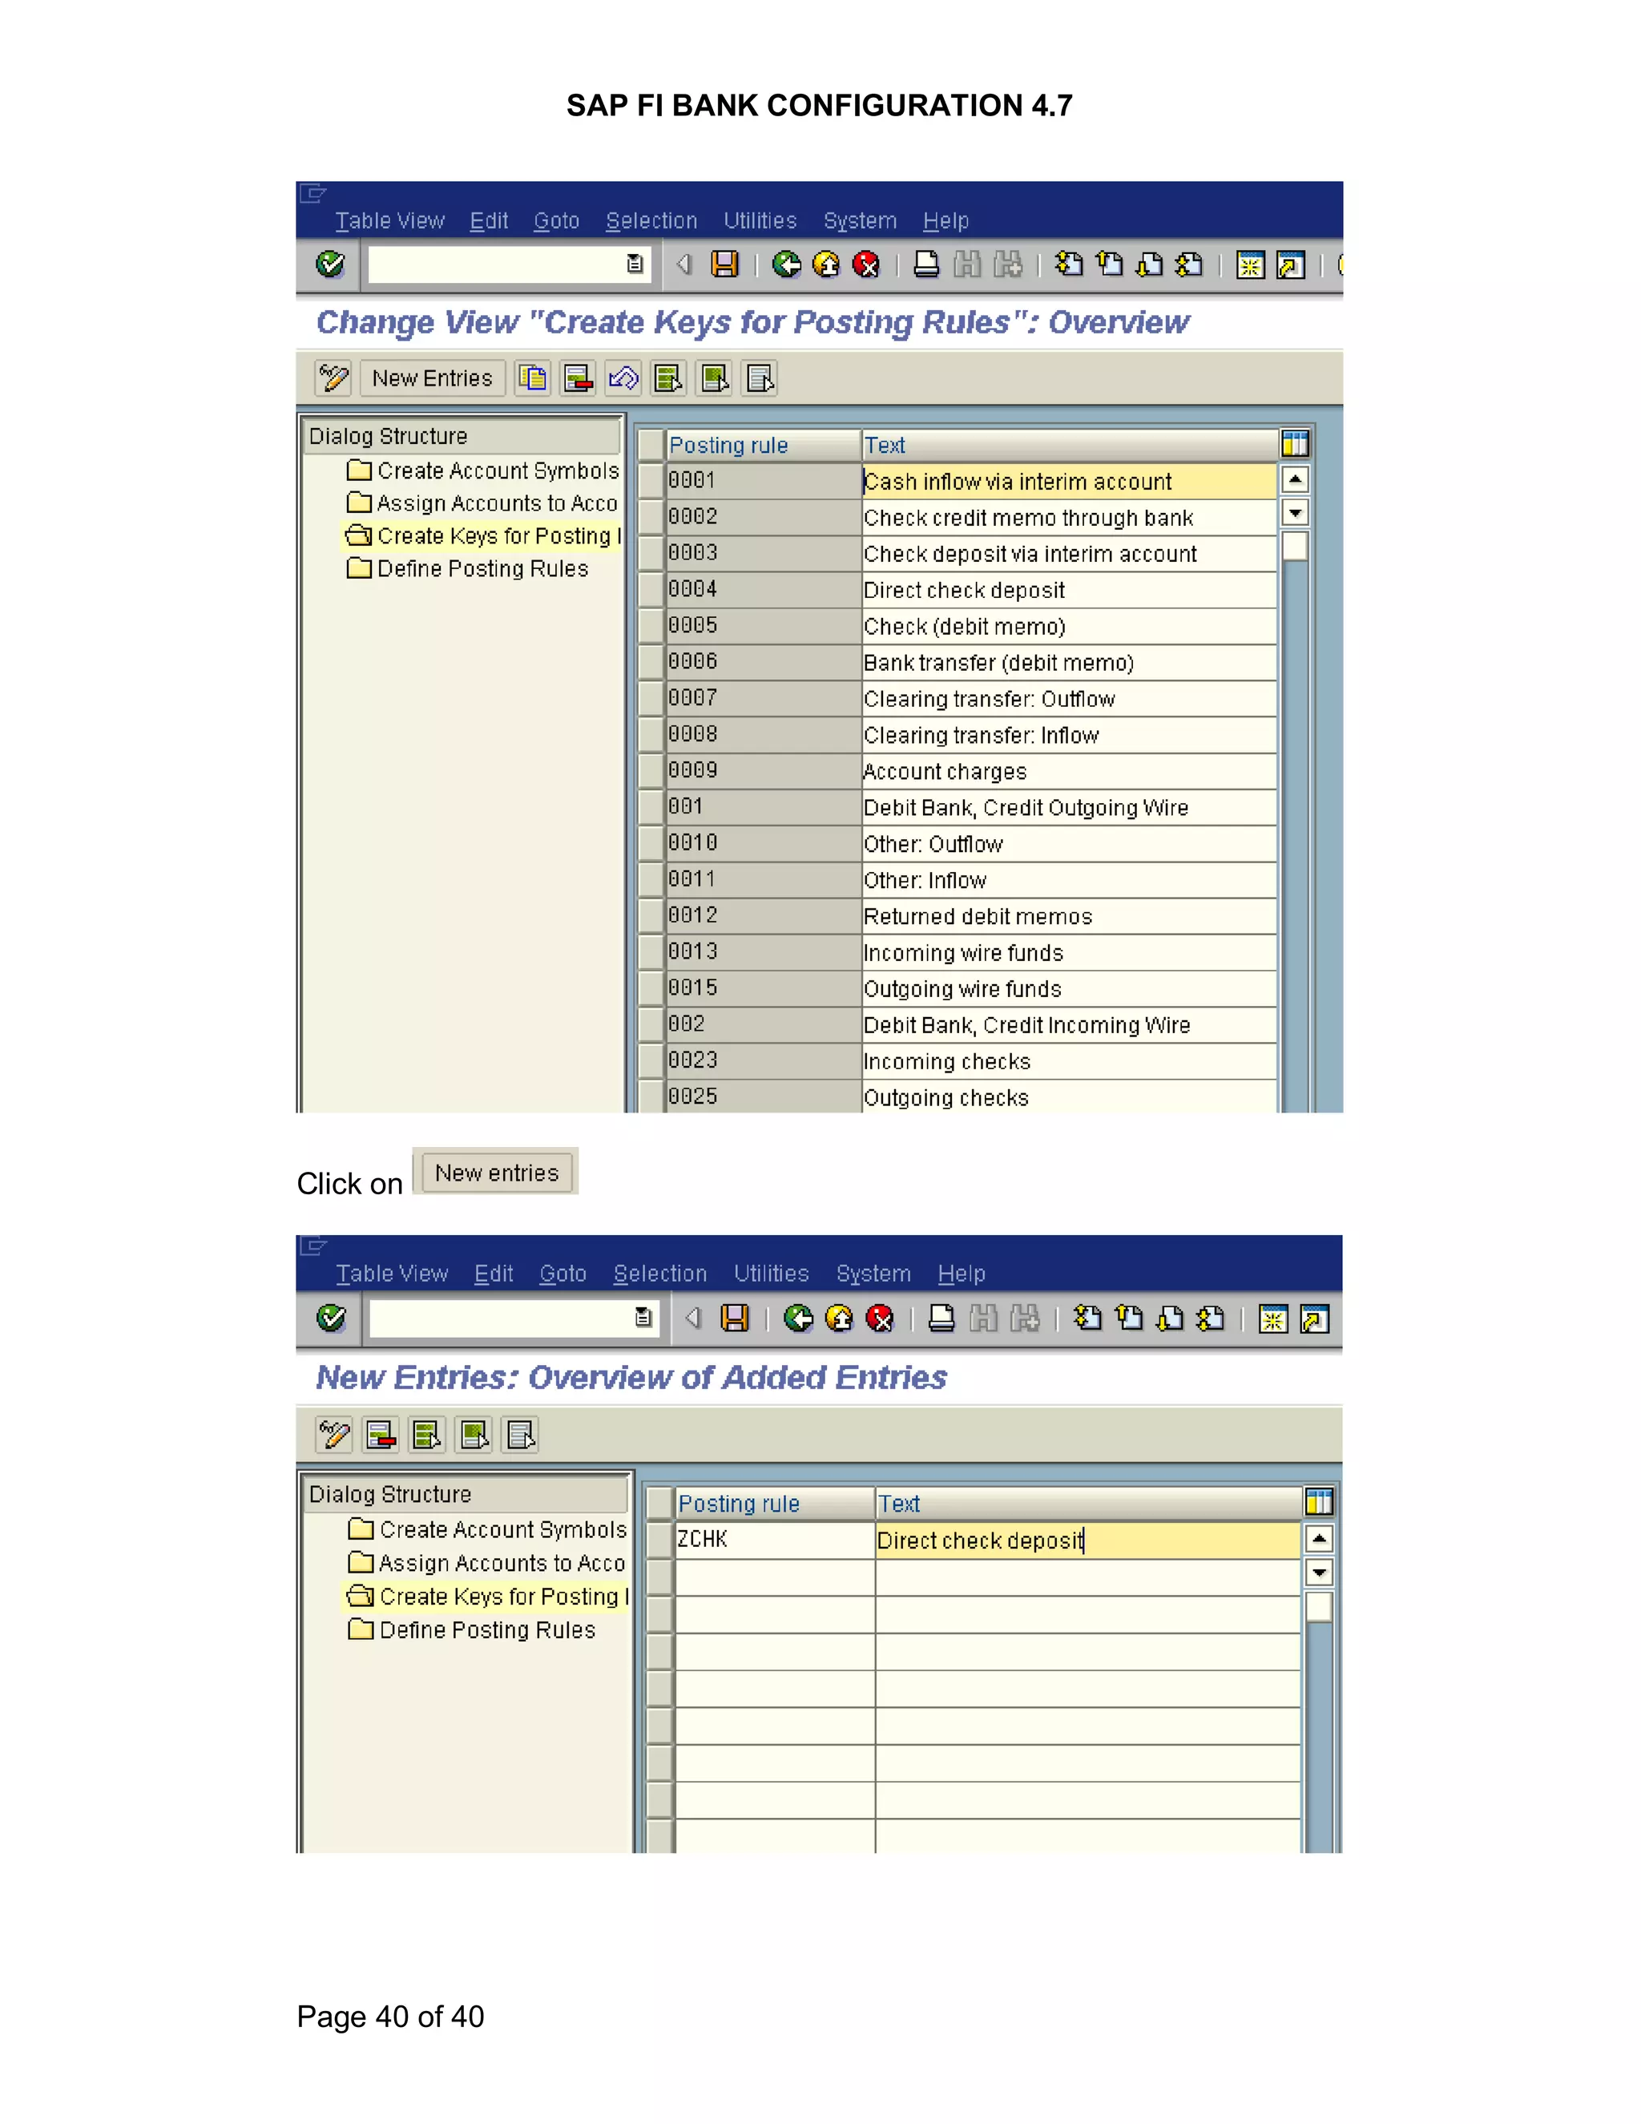
Task: Toggle row selector for posting rule 0009
Action: (x=651, y=771)
